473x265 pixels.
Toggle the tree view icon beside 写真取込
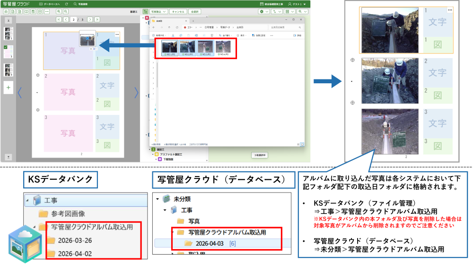click(x=145, y=11)
